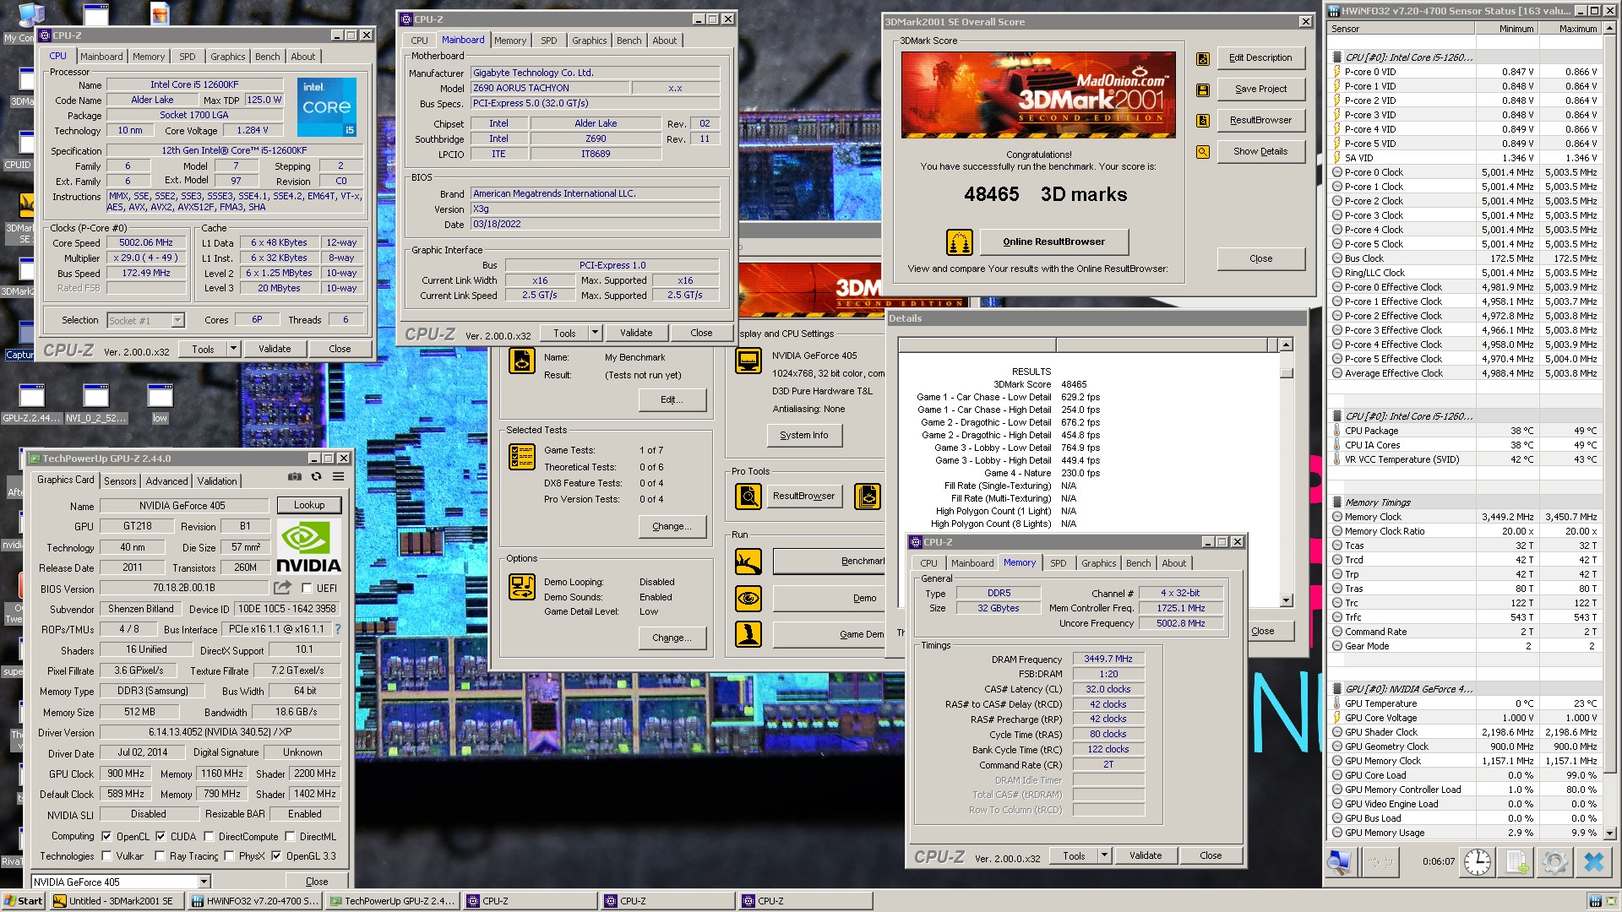Viewport: 1622px width, 912px height.
Task: Click the Start button on the taskbar
Action: [x=23, y=901]
